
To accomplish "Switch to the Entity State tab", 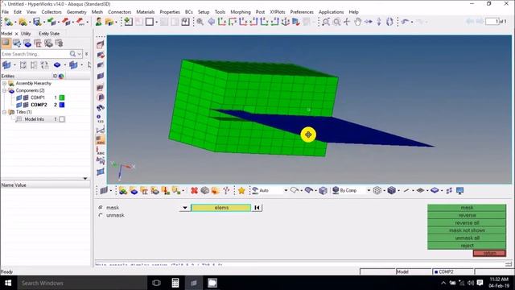I will click(49, 34).
